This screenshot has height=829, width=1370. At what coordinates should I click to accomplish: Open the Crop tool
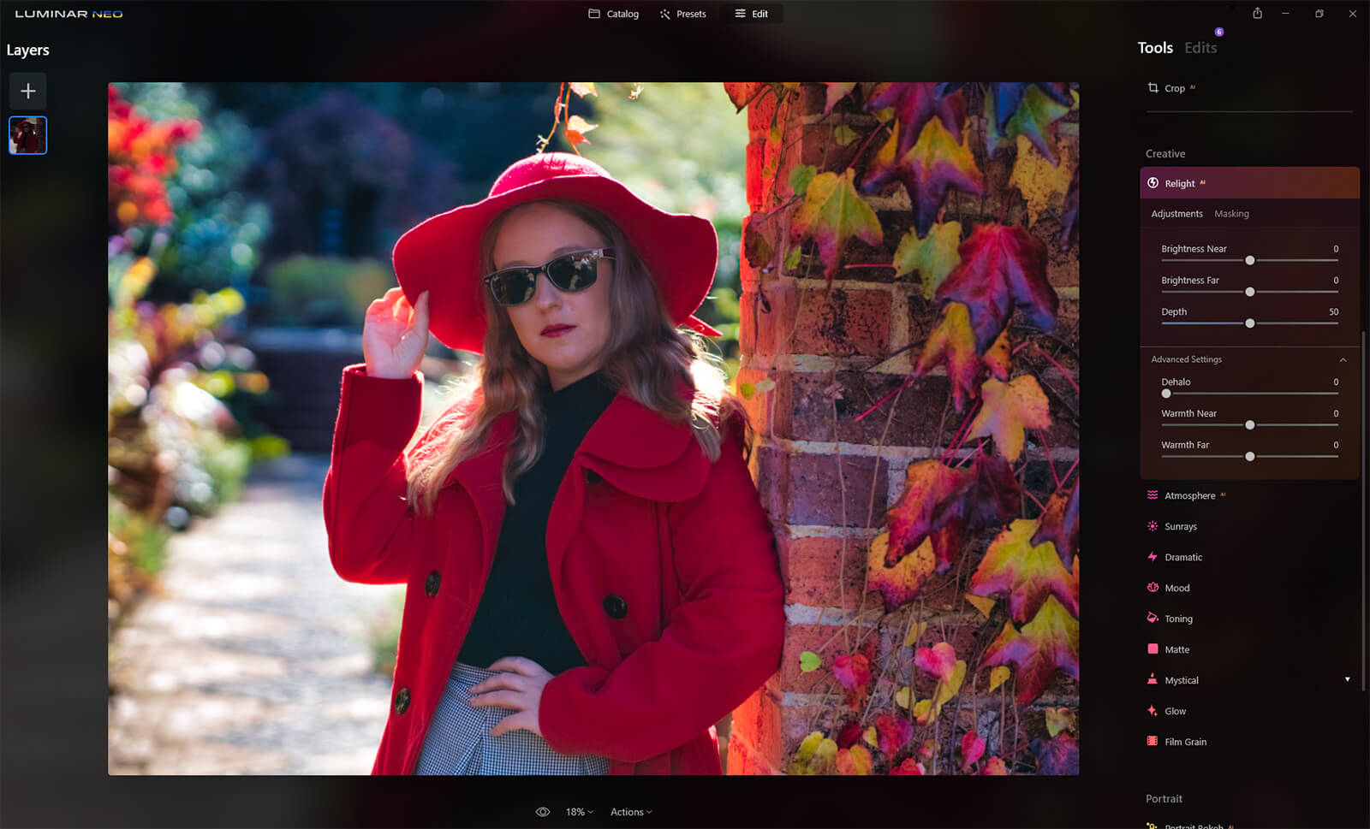[x=1174, y=88]
